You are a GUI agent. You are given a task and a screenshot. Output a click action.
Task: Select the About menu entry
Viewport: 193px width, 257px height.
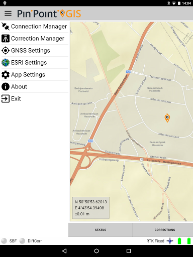point(35,87)
